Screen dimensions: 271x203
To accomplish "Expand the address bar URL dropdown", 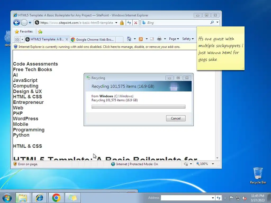I will click(116, 23).
